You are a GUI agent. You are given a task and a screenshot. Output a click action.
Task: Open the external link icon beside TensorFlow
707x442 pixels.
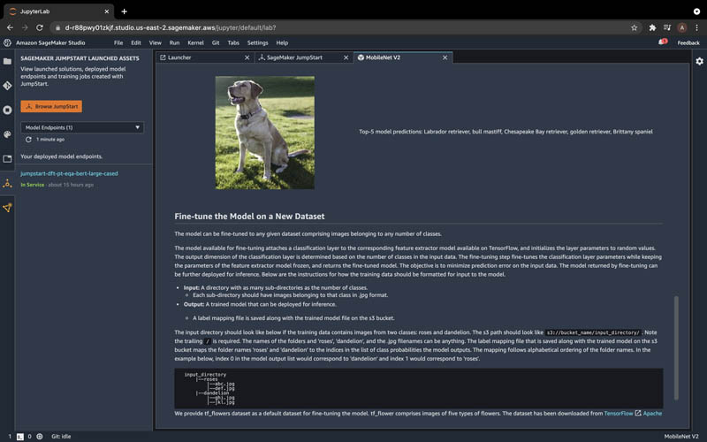[x=638, y=413]
